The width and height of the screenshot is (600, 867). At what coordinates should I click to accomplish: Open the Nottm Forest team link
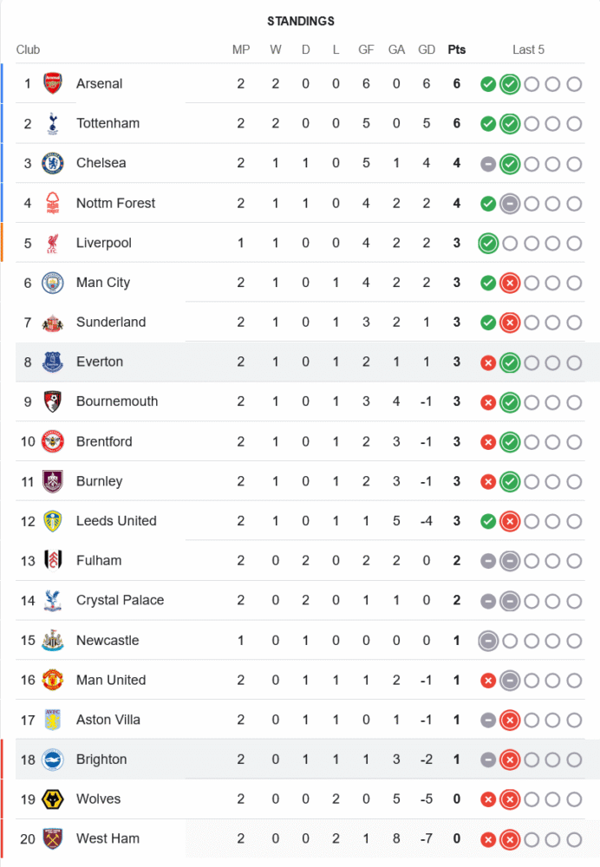[x=115, y=203]
